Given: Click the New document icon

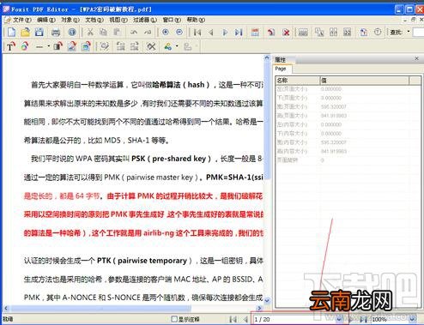Looking at the screenshot, I should (11, 33).
